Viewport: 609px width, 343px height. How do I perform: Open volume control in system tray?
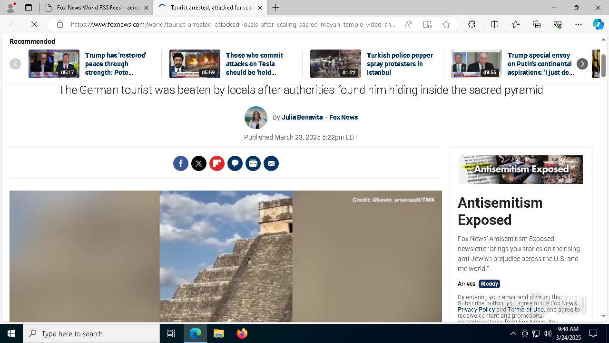[548, 333]
